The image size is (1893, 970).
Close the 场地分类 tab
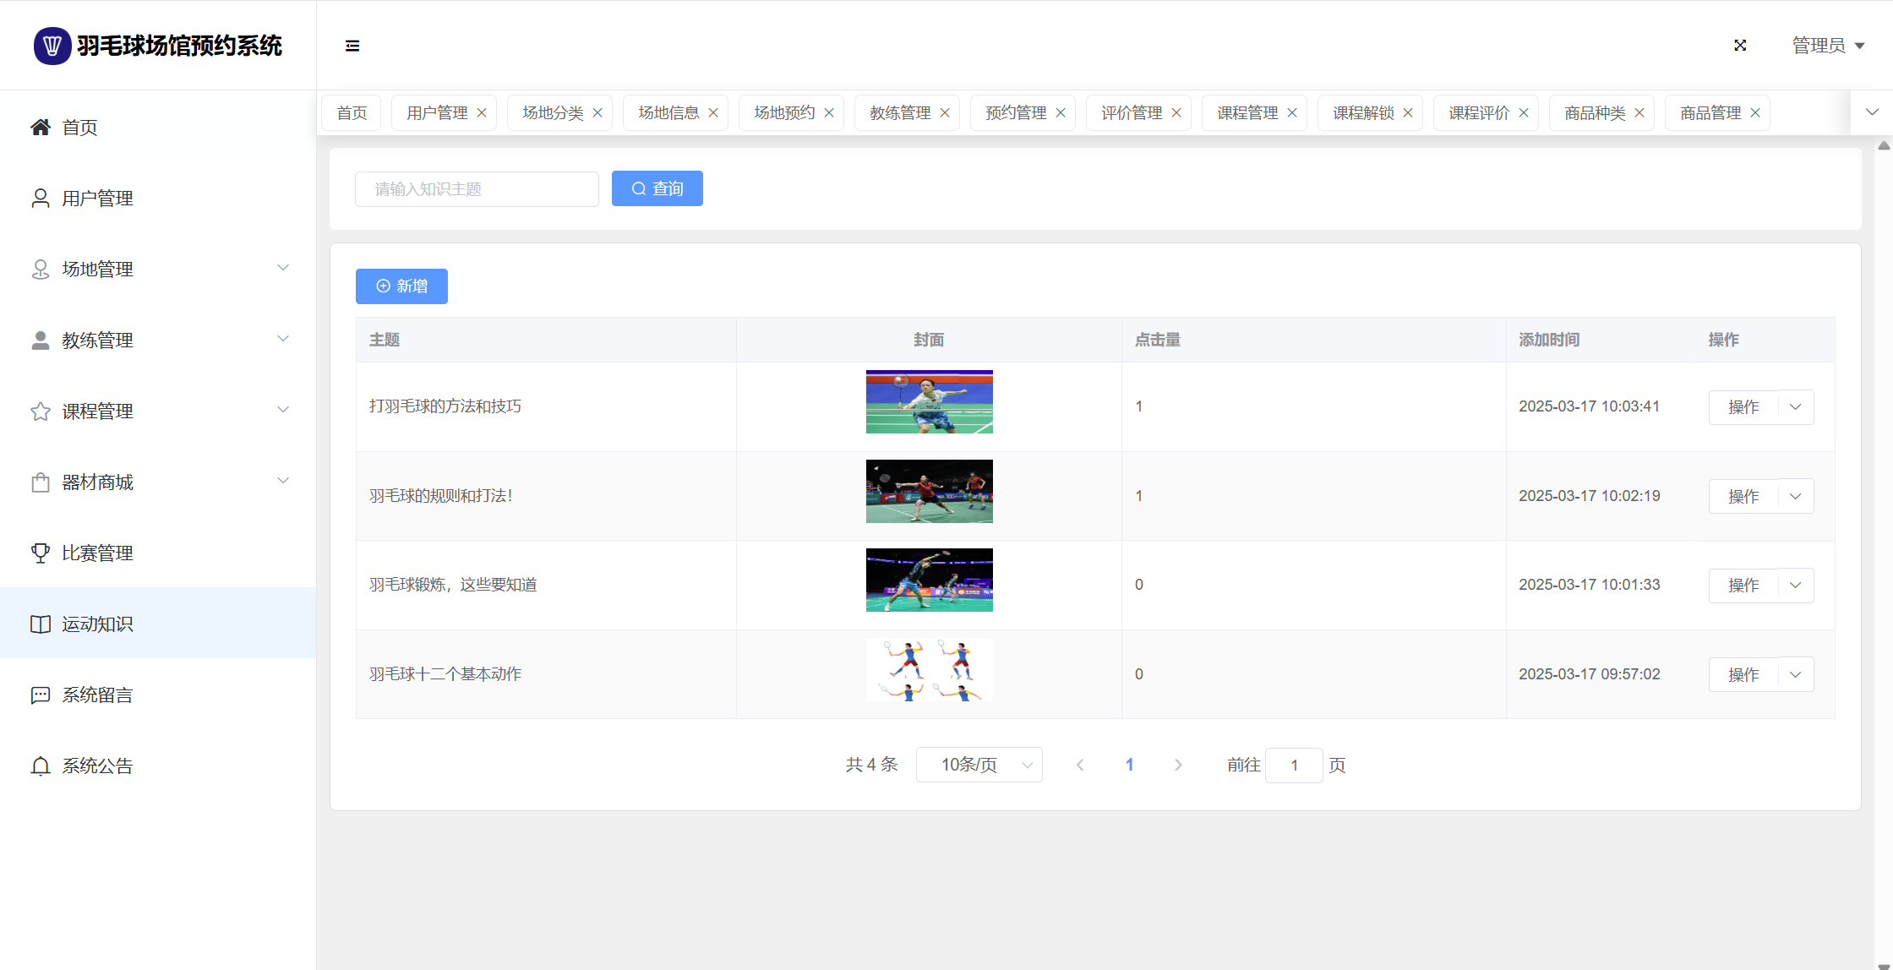coord(597,113)
